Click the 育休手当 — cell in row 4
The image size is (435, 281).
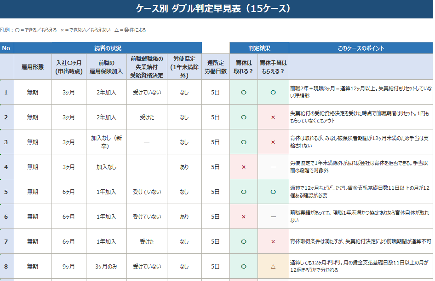click(x=273, y=167)
